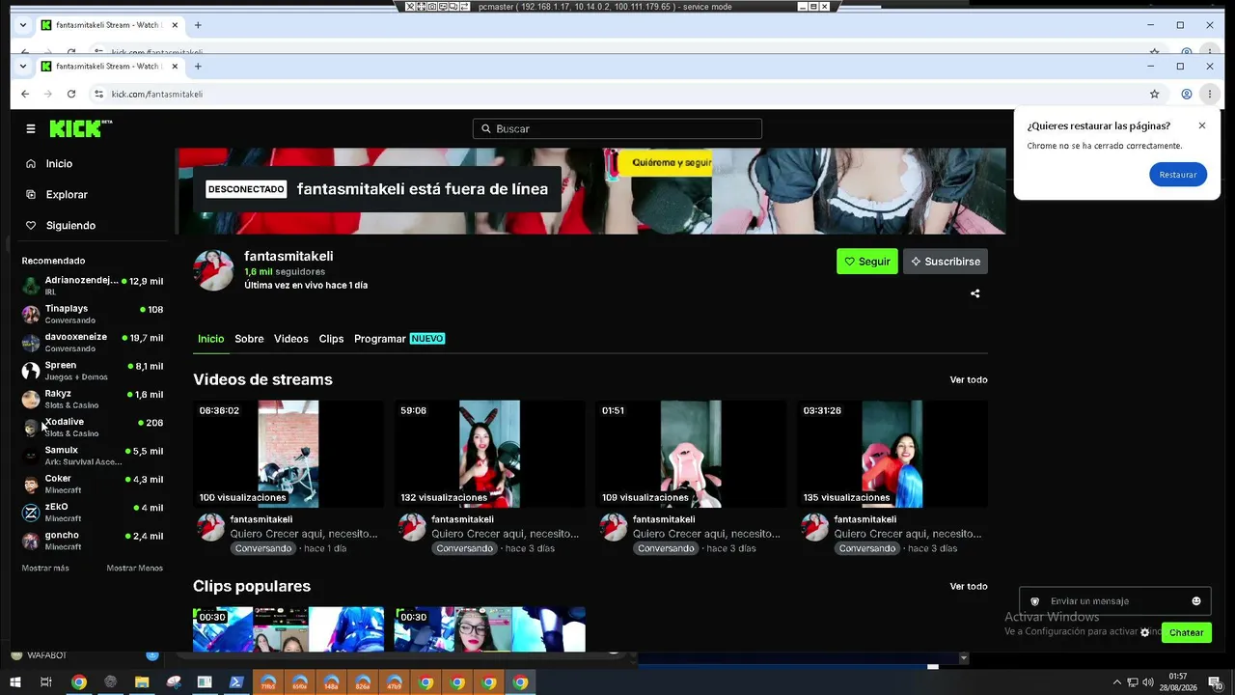Screen dimensions: 1235x695
Task: Click the green Kick logo
Action: 81,128
